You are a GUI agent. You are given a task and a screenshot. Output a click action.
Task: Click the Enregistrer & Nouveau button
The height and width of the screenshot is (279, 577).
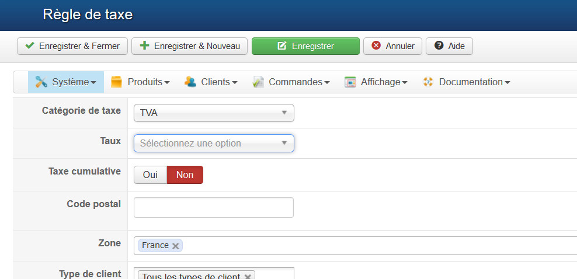coord(190,46)
